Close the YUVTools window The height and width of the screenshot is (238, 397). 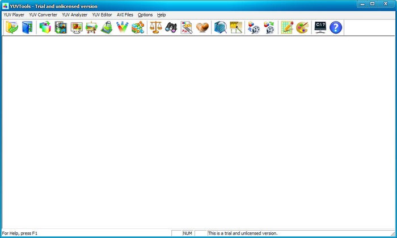386,4
